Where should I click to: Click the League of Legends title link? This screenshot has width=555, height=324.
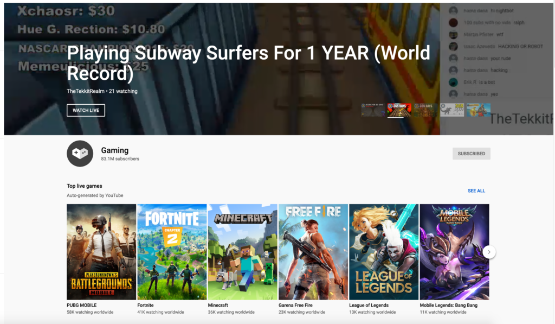pos(369,305)
